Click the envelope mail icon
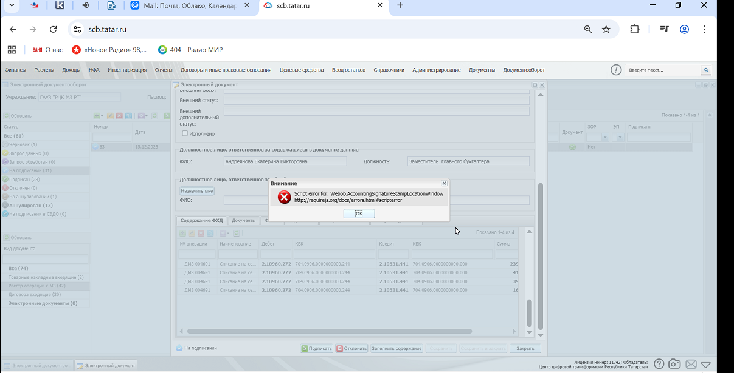This screenshot has width=734, height=373. click(690, 364)
